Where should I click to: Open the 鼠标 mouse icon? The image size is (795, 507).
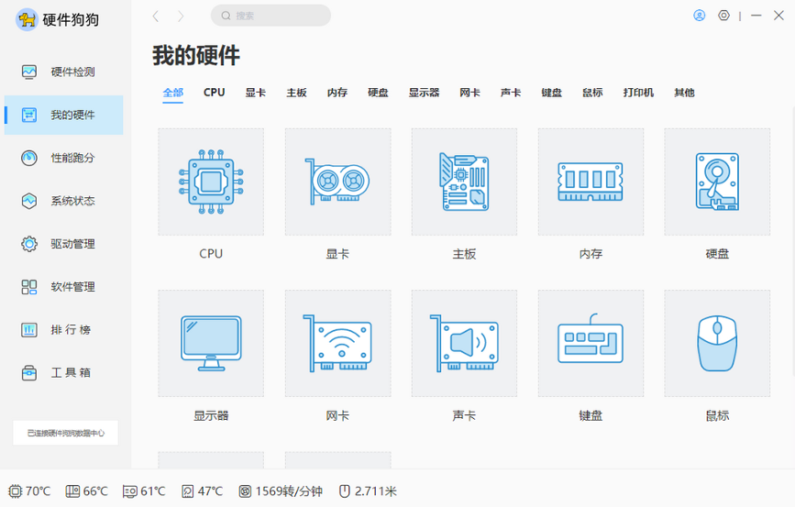pyautogui.click(x=717, y=343)
